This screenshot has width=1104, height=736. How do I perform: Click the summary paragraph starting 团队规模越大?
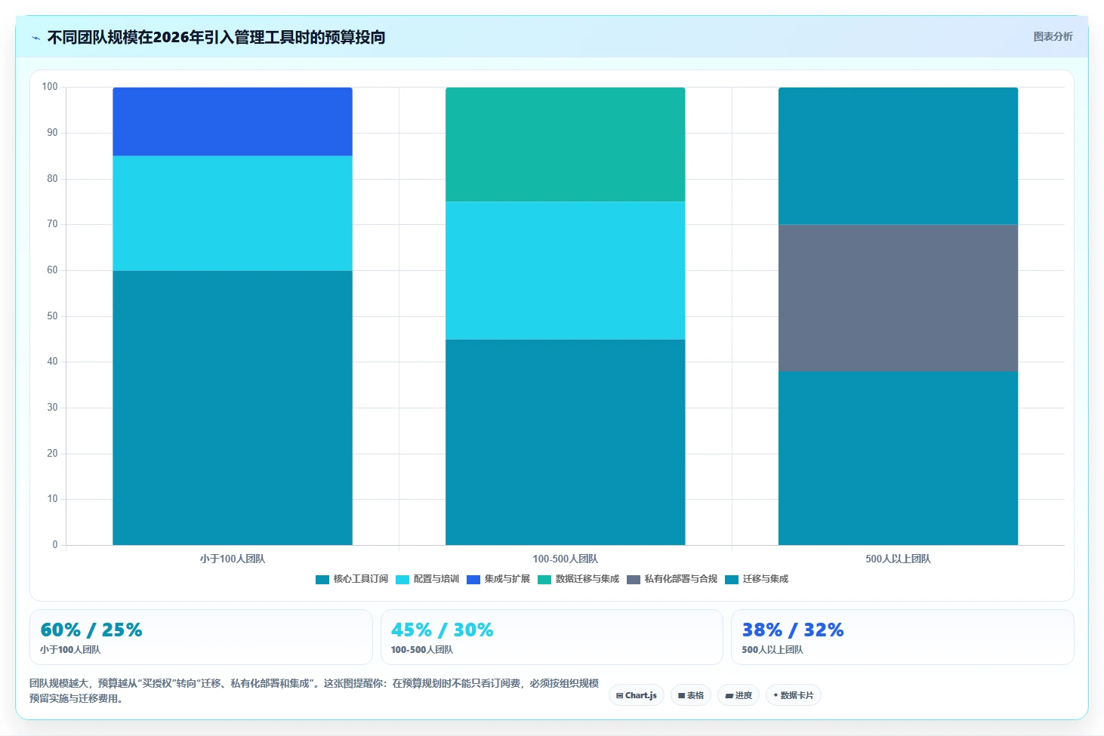tap(314, 691)
